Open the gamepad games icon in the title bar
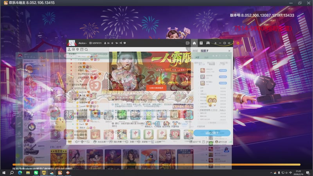 pos(208,43)
